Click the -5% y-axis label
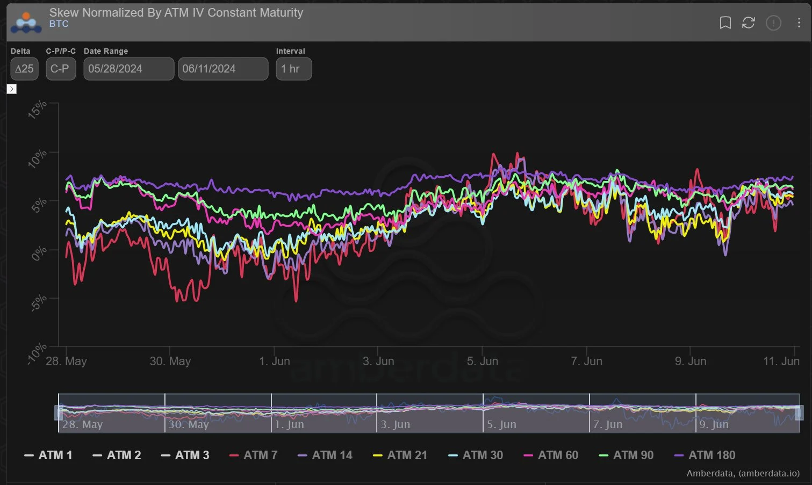This screenshot has height=485, width=812. (38, 303)
